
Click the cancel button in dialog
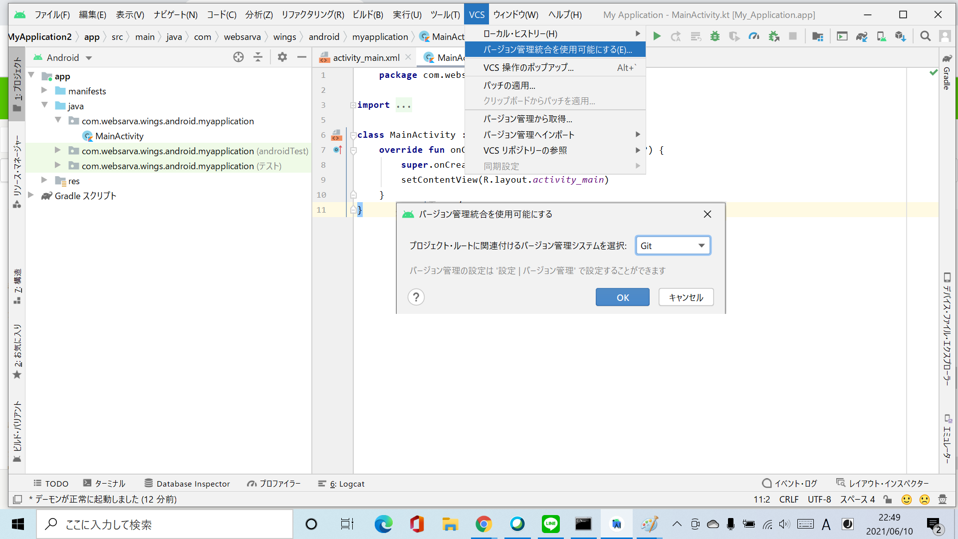[686, 297]
